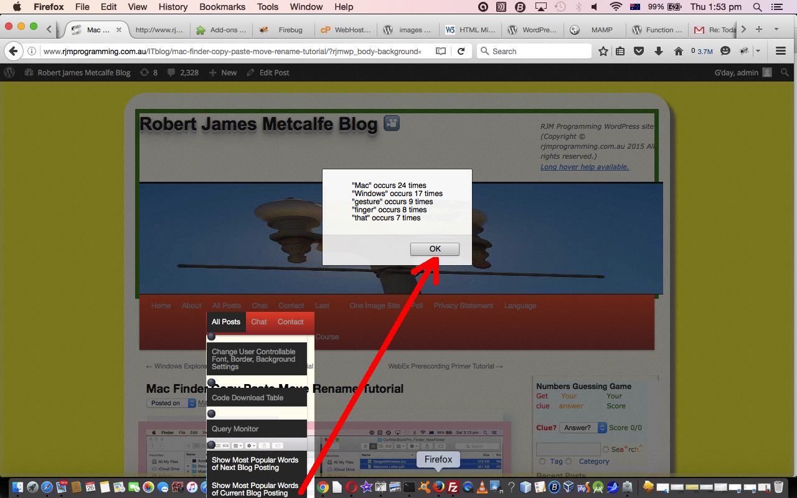Open the History menu
Screen dimensions: 797x498
point(173,7)
